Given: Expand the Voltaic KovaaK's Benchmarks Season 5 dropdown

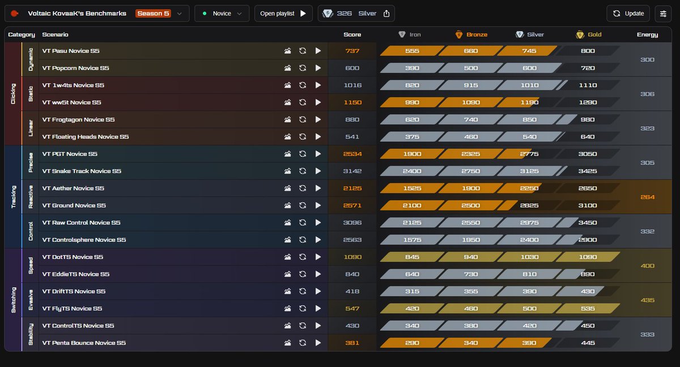Looking at the screenshot, I should tap(97, 14).
